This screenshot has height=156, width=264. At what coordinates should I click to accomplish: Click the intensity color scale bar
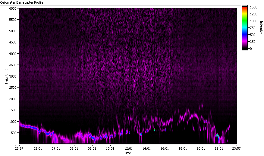coord(245,28)
